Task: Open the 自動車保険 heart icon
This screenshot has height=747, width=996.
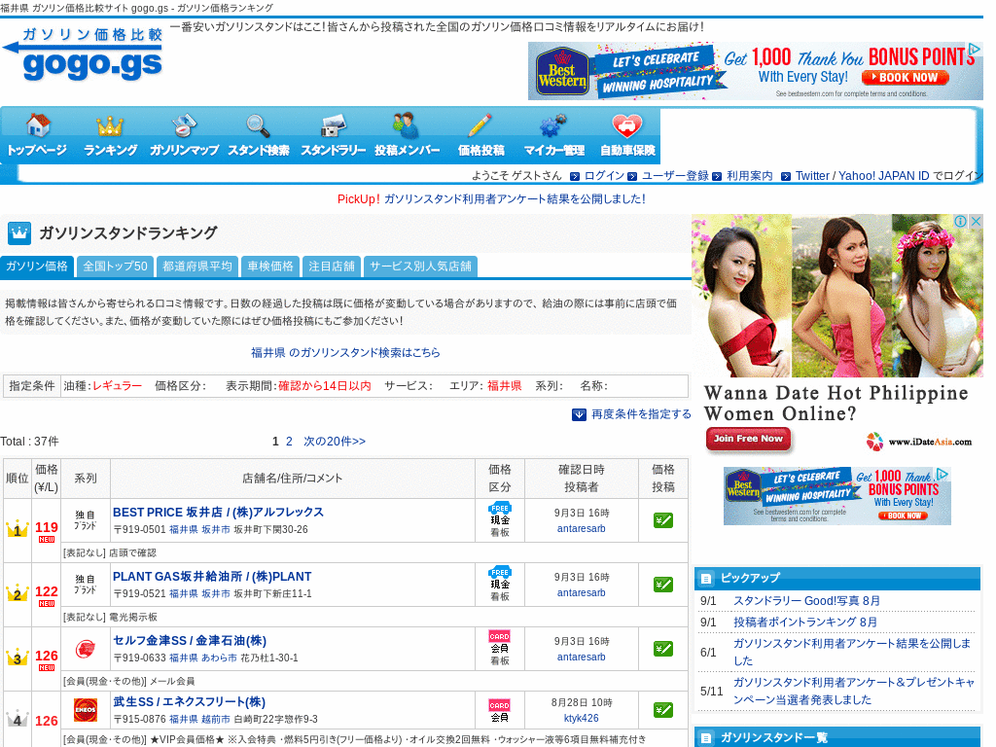Action: tap(627, 125)
